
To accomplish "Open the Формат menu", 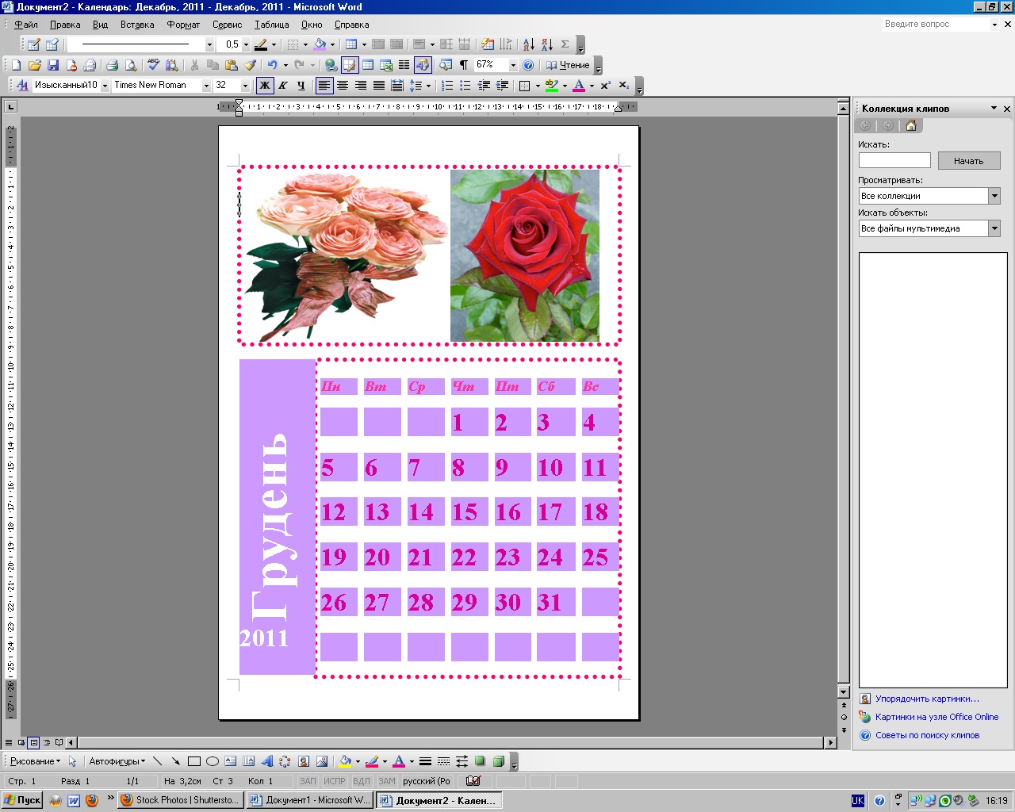I will point(183,25).
